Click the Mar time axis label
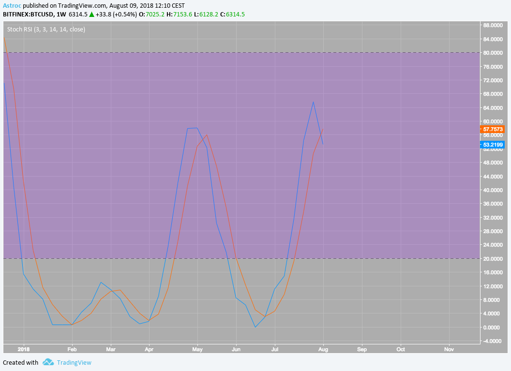Viewport: 511px width, 371px height. (111, 349)
